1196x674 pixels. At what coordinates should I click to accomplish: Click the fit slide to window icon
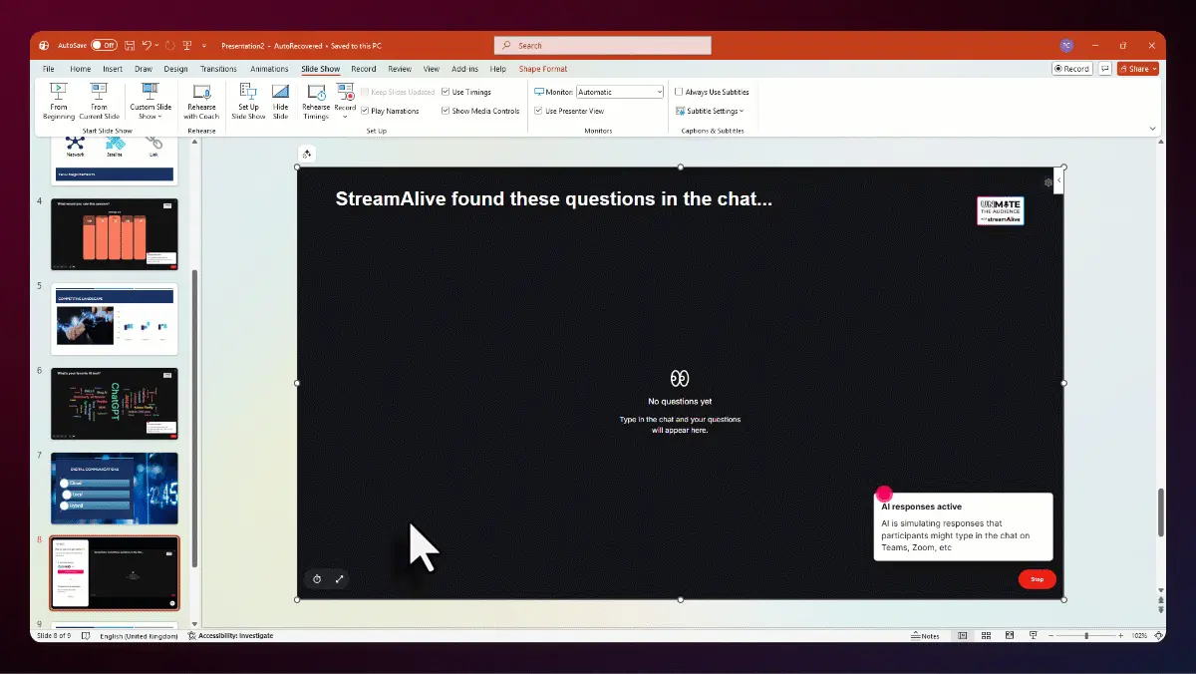(1159, 635)
